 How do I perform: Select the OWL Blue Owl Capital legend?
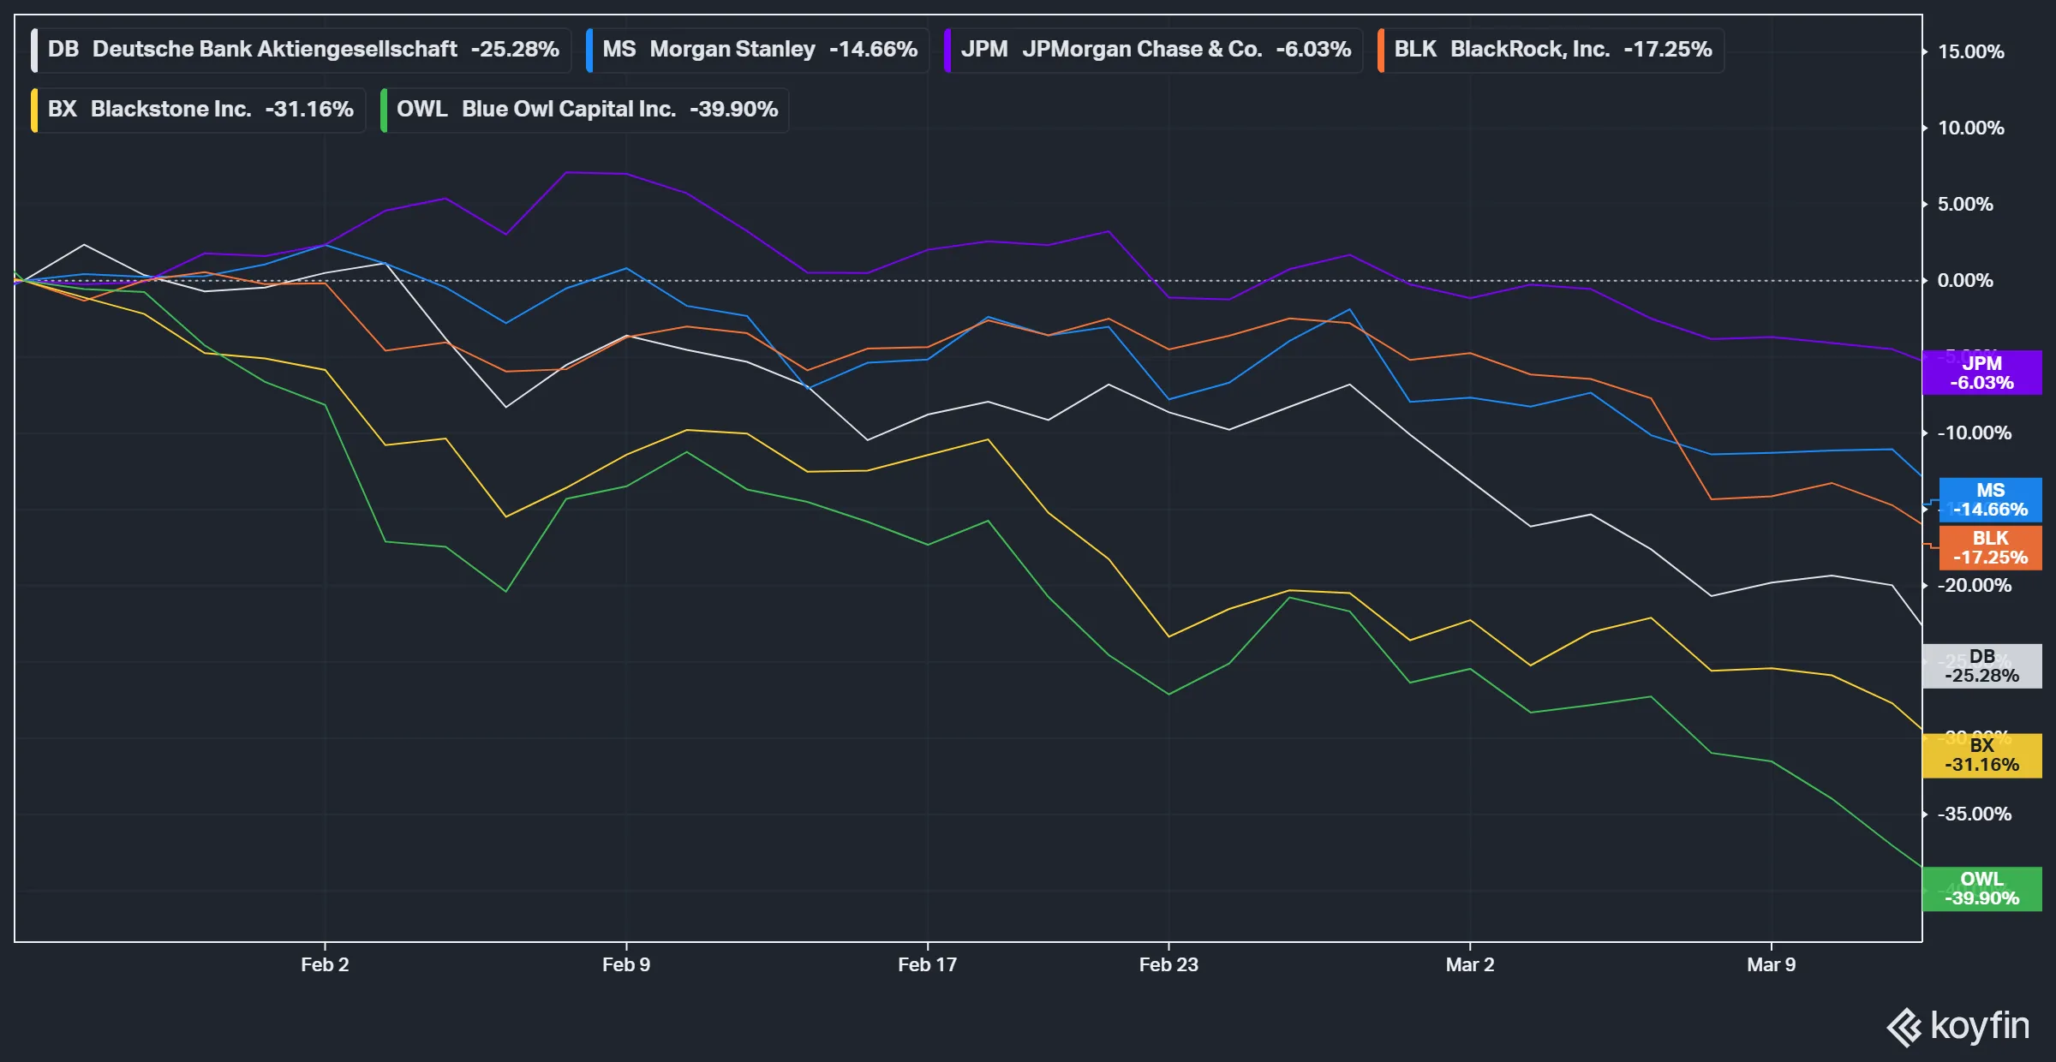click(x=584, y=110)
